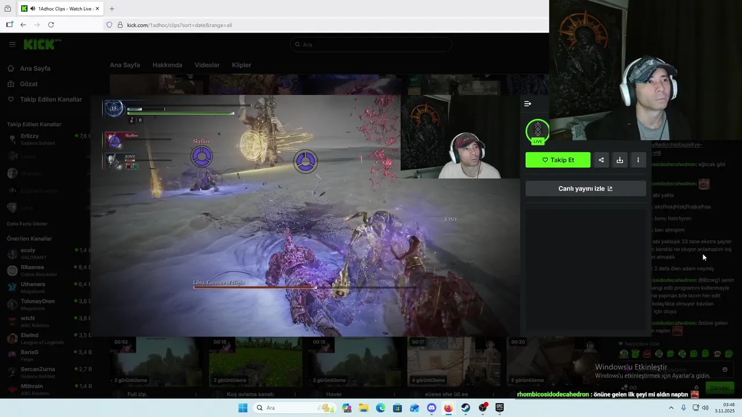This screenshot has height=417, width=742.
Task: Reload the page with the refresh icon
Action: [x=51, y=25]
